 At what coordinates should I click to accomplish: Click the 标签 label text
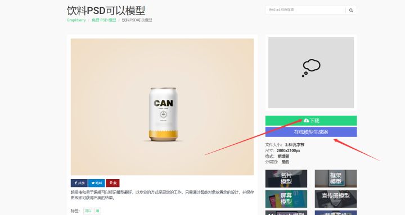75,211
